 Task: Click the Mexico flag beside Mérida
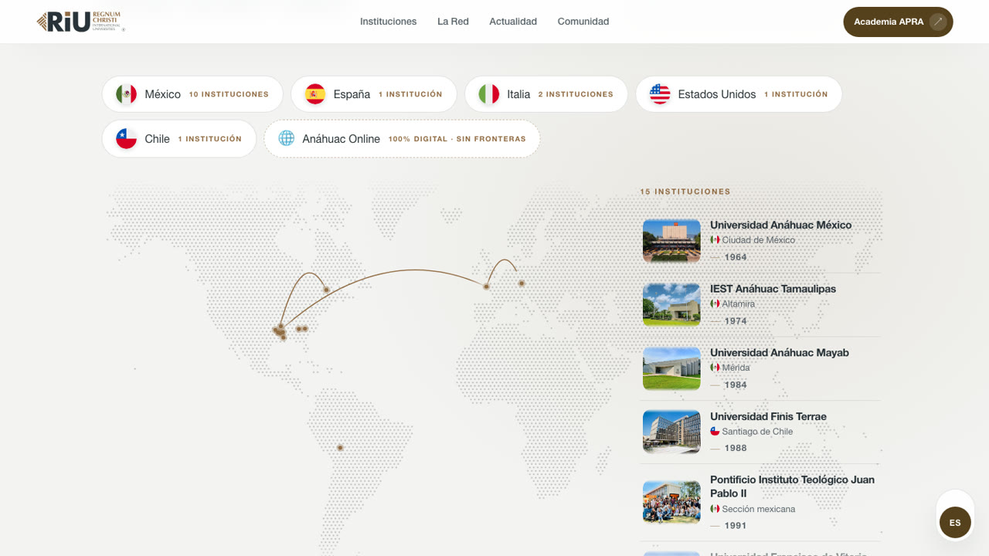point(715,368)
